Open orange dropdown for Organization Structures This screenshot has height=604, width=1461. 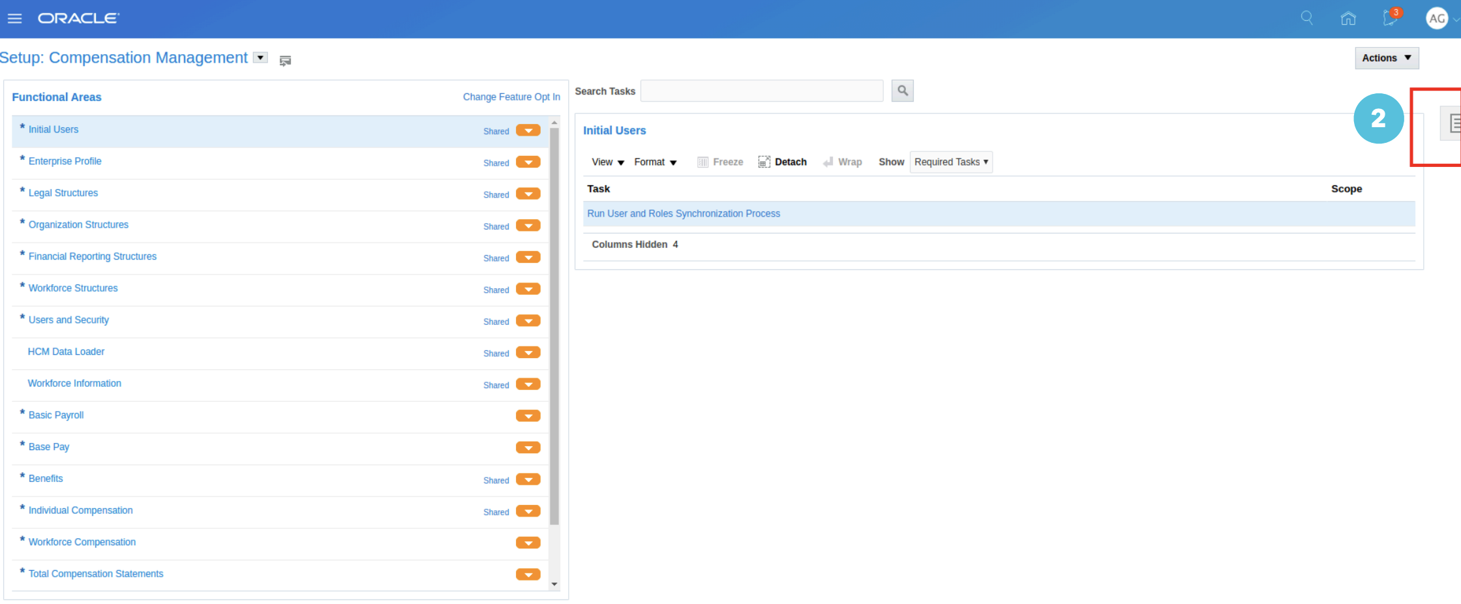pyautogui.click(x=528, y=226)
